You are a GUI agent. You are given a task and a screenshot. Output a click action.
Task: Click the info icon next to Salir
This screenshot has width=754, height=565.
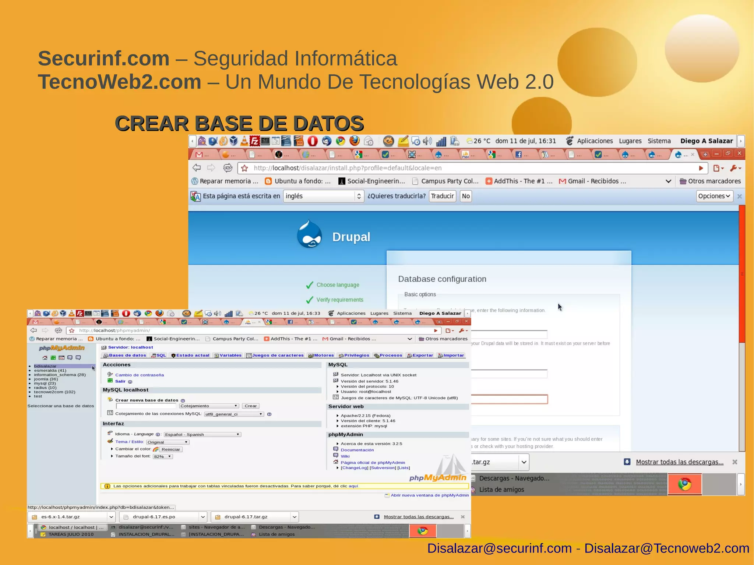(x=130, y=382)
